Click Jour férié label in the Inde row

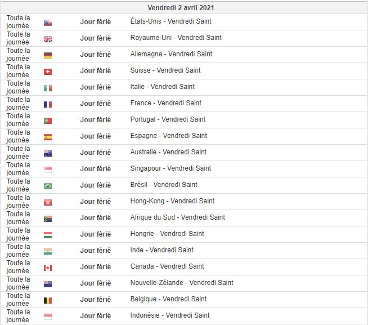click(95, 250)
